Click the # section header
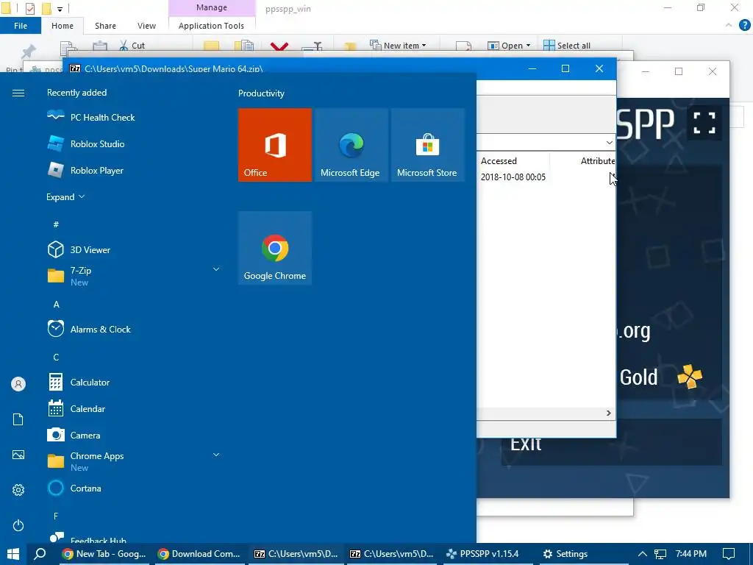Image resolution: width=753 pixels, height=565 pixels. pyautogui.click(x=56, y=224)
